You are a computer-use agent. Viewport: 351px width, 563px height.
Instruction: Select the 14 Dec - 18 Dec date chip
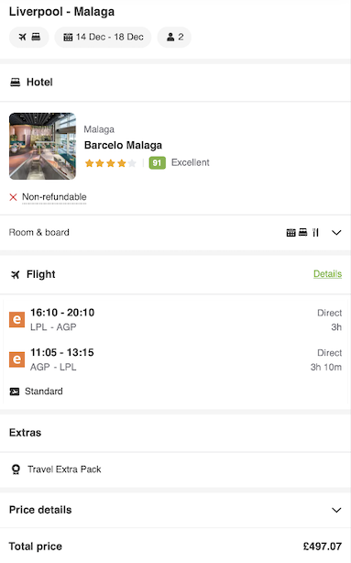[x=103, y=37]
